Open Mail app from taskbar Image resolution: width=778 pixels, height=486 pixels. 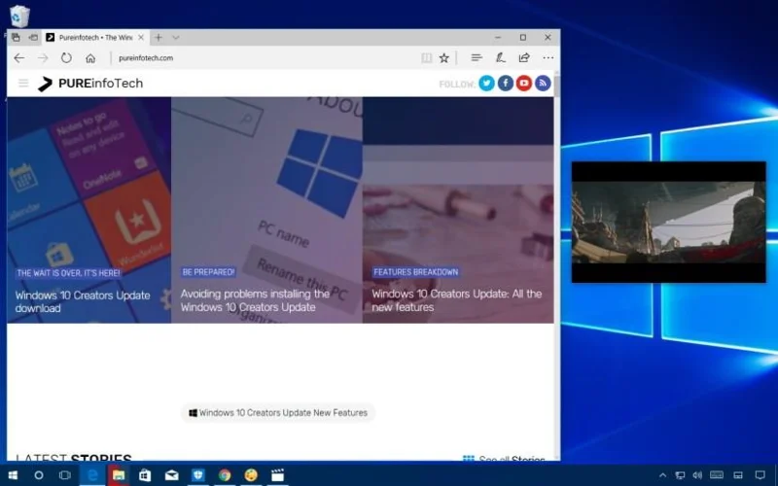(x=172, y=475)
